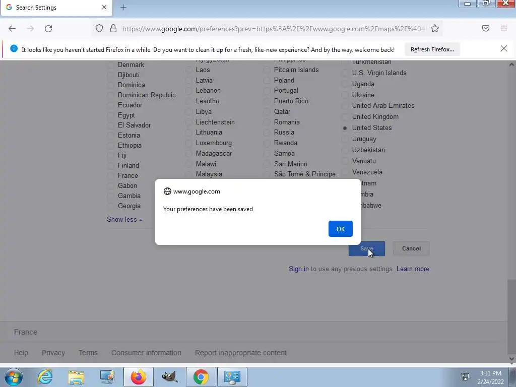The height and width of the screenshot is (387, 516).
Task: Select the Qatar radio button
Action: 267,111
